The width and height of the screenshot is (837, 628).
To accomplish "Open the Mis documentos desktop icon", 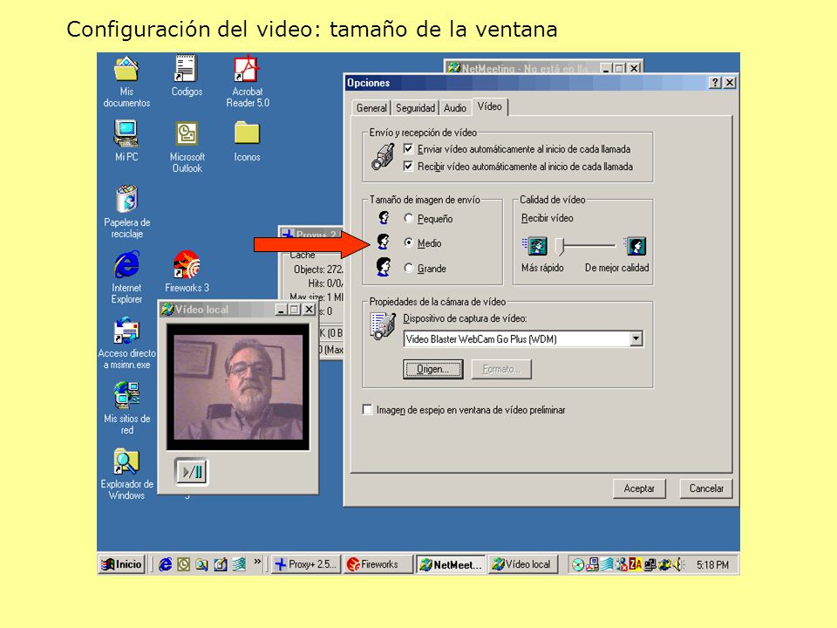I will coord(126,81).
